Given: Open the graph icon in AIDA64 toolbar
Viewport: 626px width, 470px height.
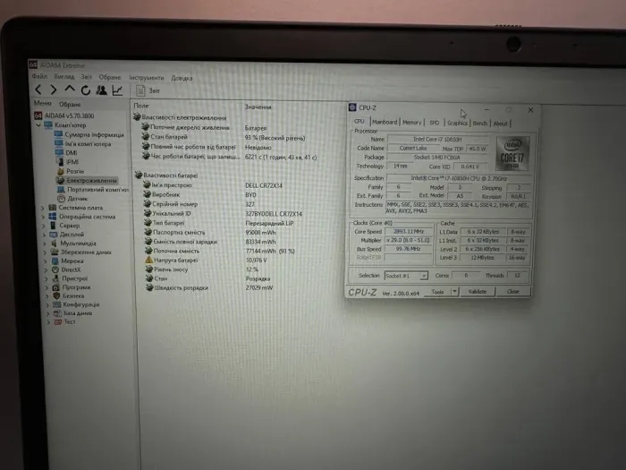Looking at the screenshot, I should 117,90.
